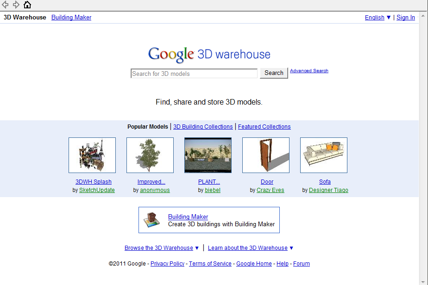Open the 3DWH Splash model thumbnail
Image resolution: width=428 pixels, height=285 pixels.
tap(92, 155)
